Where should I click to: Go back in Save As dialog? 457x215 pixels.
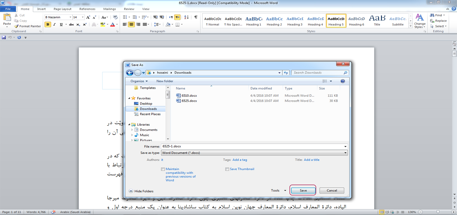pyautogui.click(x=130, y=73)
